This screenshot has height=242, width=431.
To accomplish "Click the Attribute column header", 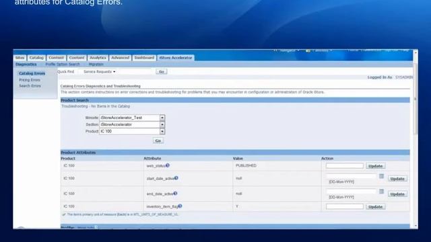I will (x=152, y=159).
